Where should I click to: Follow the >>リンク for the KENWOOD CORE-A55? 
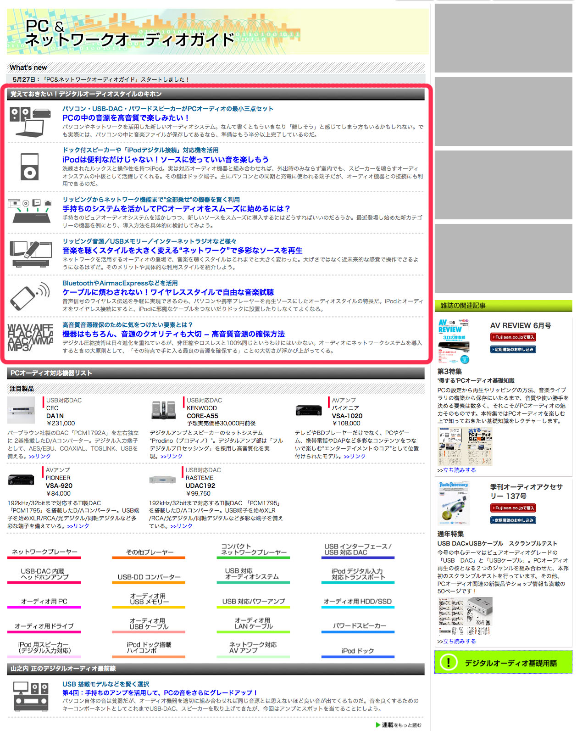pyautogui.click(x=172, y=456)
